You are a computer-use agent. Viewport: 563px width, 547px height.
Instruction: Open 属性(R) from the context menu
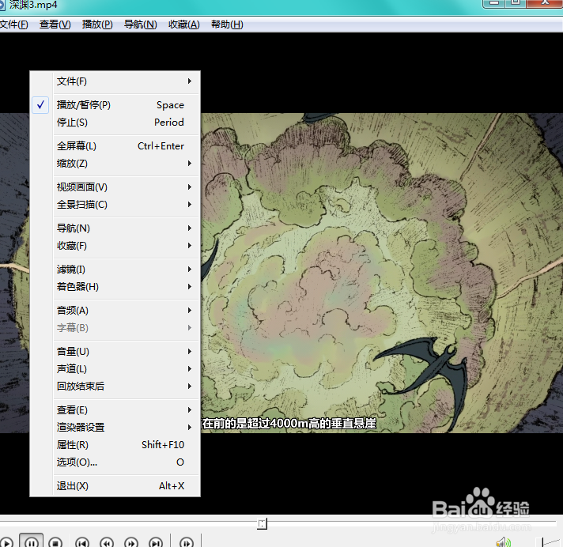coord(115,445)
